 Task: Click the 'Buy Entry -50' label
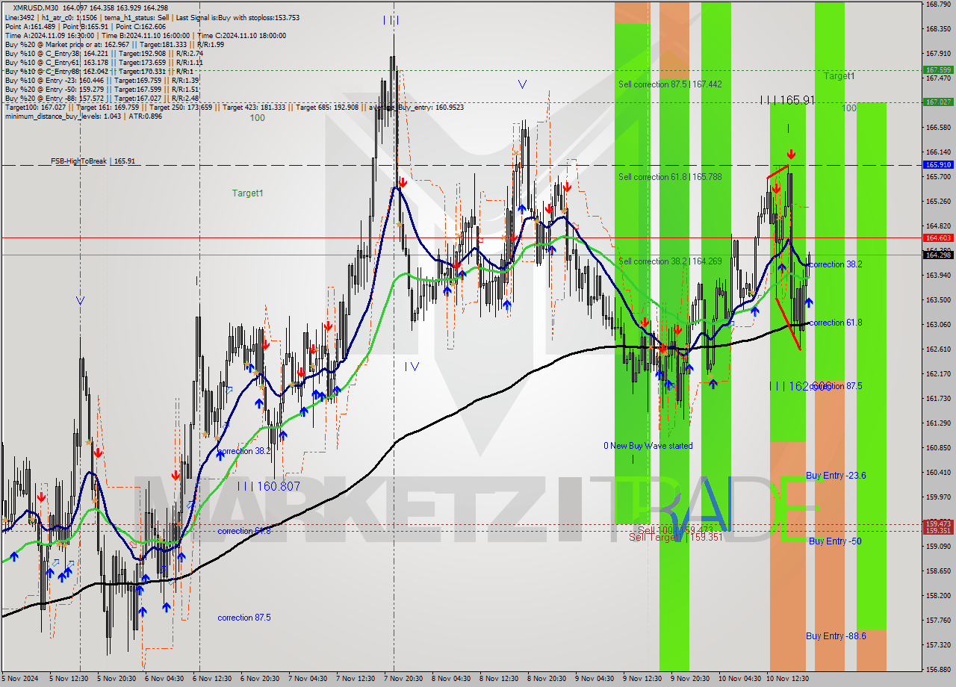[835, 541]
